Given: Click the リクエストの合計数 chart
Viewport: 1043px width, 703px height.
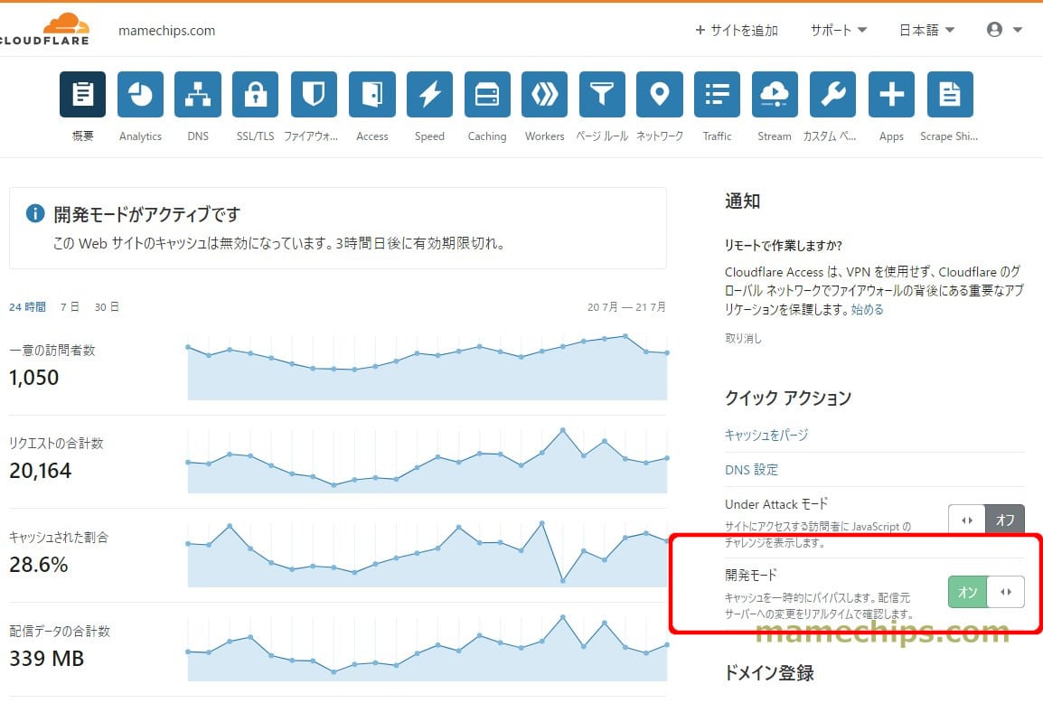Looking at the screenshot, I should pyautogui.click(x=427, y=460).
